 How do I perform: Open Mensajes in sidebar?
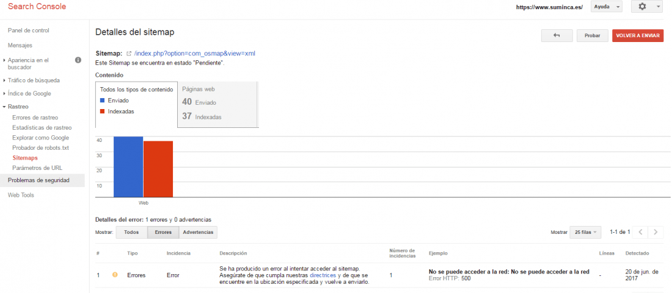(20, 45)
